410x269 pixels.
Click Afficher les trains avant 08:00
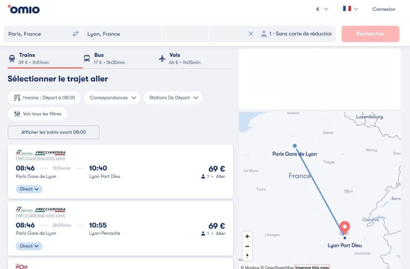(x=54, y=132)
